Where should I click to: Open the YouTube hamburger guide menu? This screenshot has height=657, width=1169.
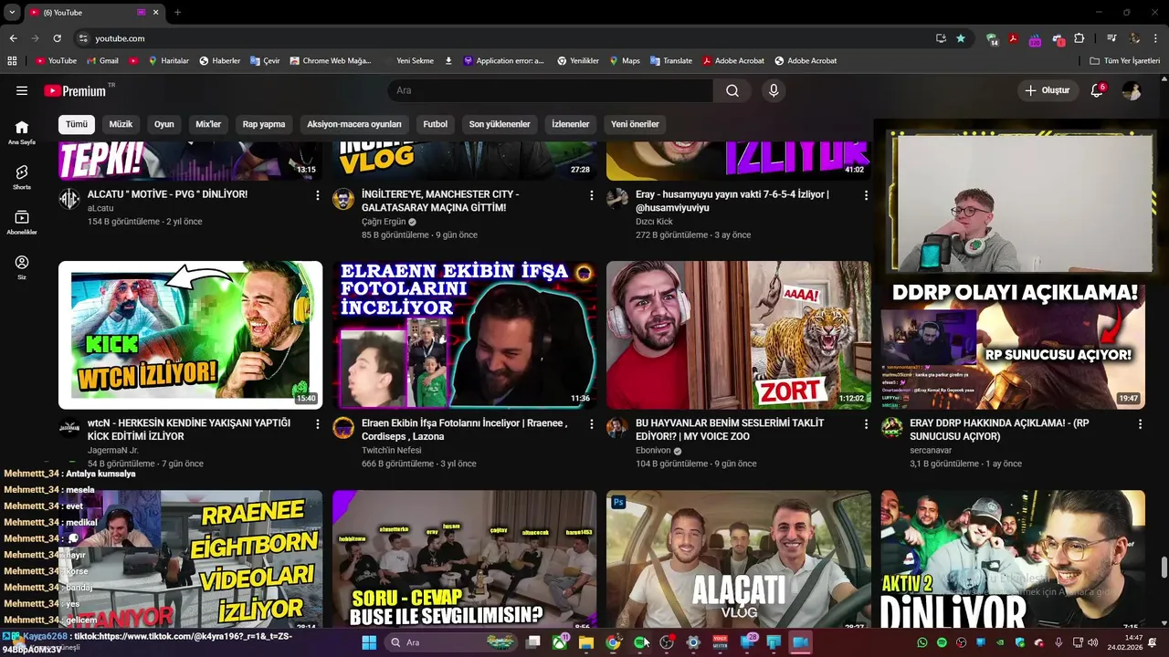22,90
